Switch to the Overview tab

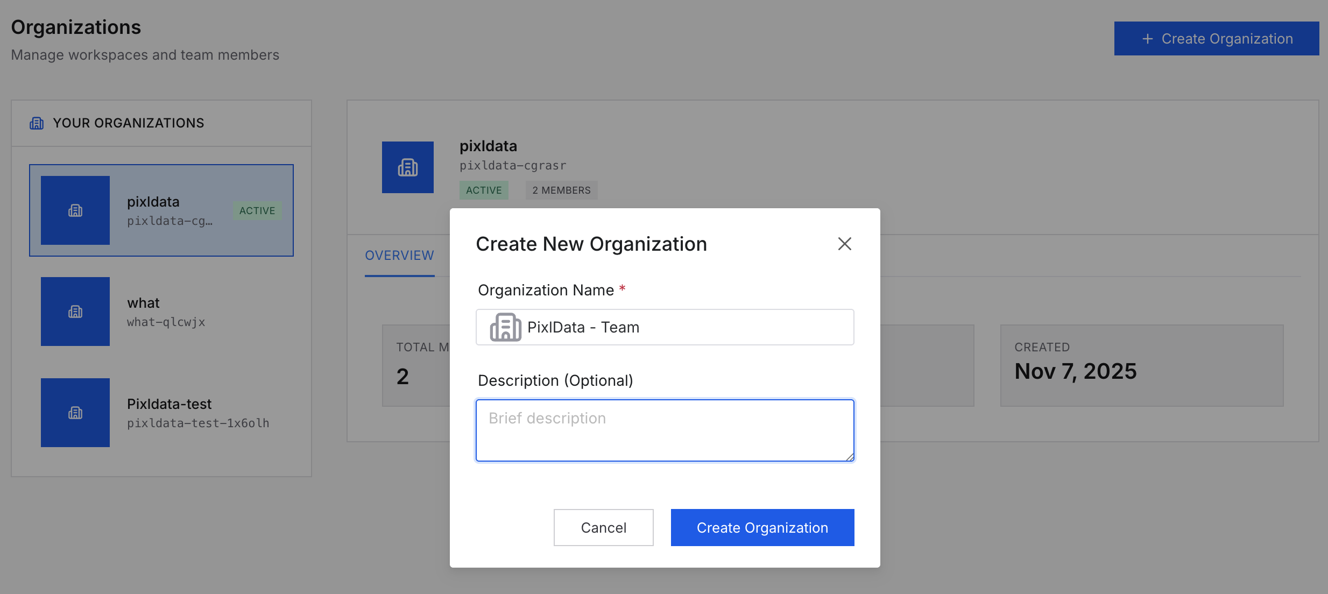[x=399, y=256]
